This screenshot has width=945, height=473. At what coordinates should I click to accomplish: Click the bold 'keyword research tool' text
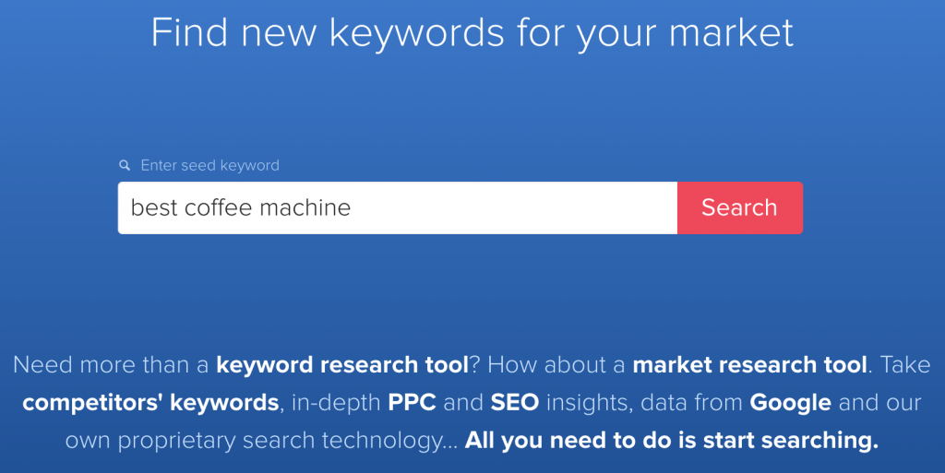point(342,364)
